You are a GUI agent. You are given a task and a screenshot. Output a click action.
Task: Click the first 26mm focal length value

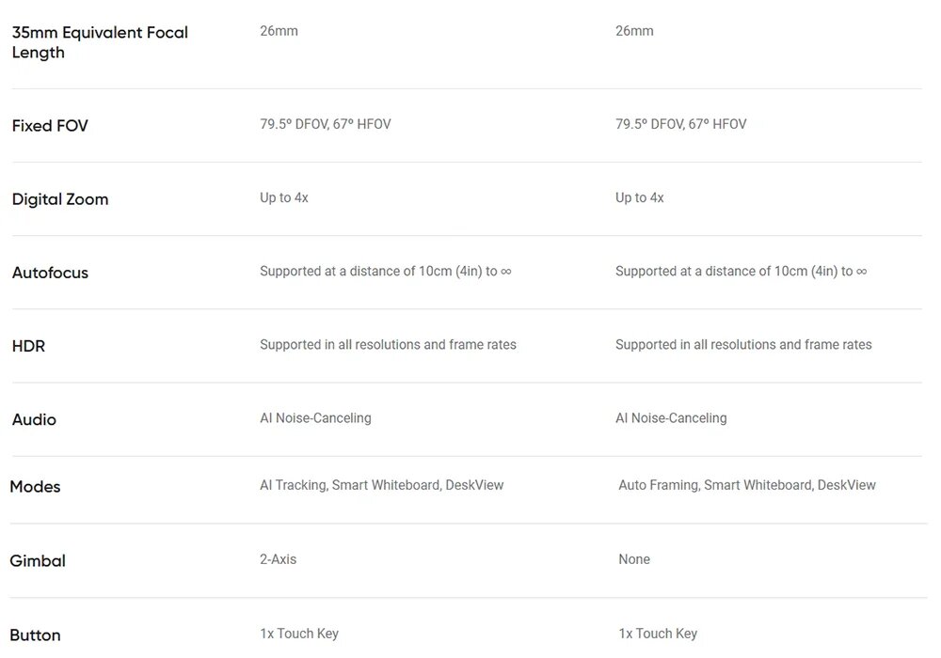coord(279,31)
